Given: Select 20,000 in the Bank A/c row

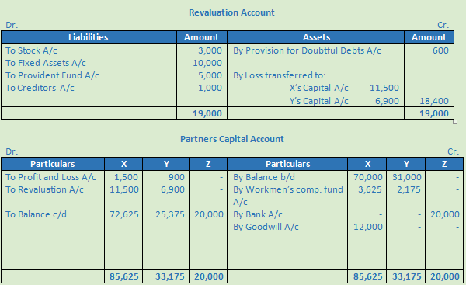Looking at the screenshot, I should pos(445,214).
